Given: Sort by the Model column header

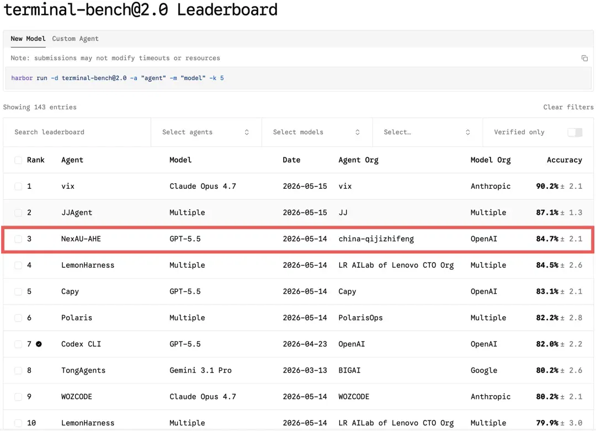Looking at the screenshot, I should (180, 160).
